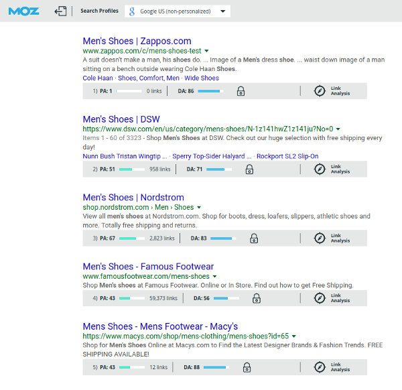
Task: Follow the Sperry Top-Sider Halyard sitelink
Action: point(212,156)
